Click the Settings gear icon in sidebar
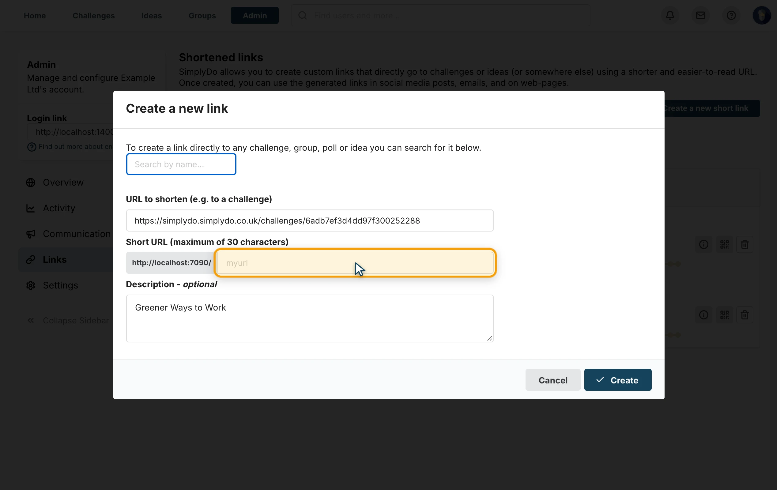Image resolution: width=784 pixels, height=490 pixels. [x=31, y=285]
